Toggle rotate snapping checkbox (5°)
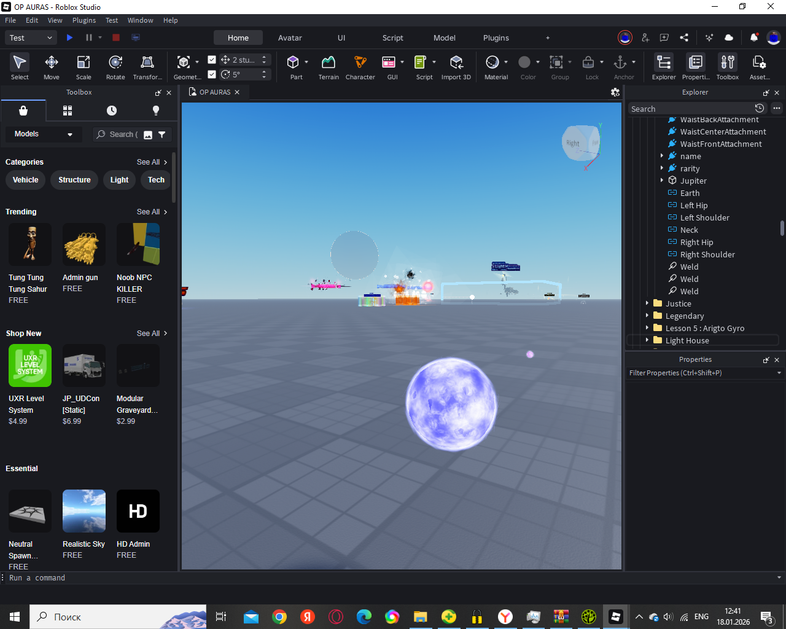The width and height of the screenshot is (786, 629). tap(212, 74)
